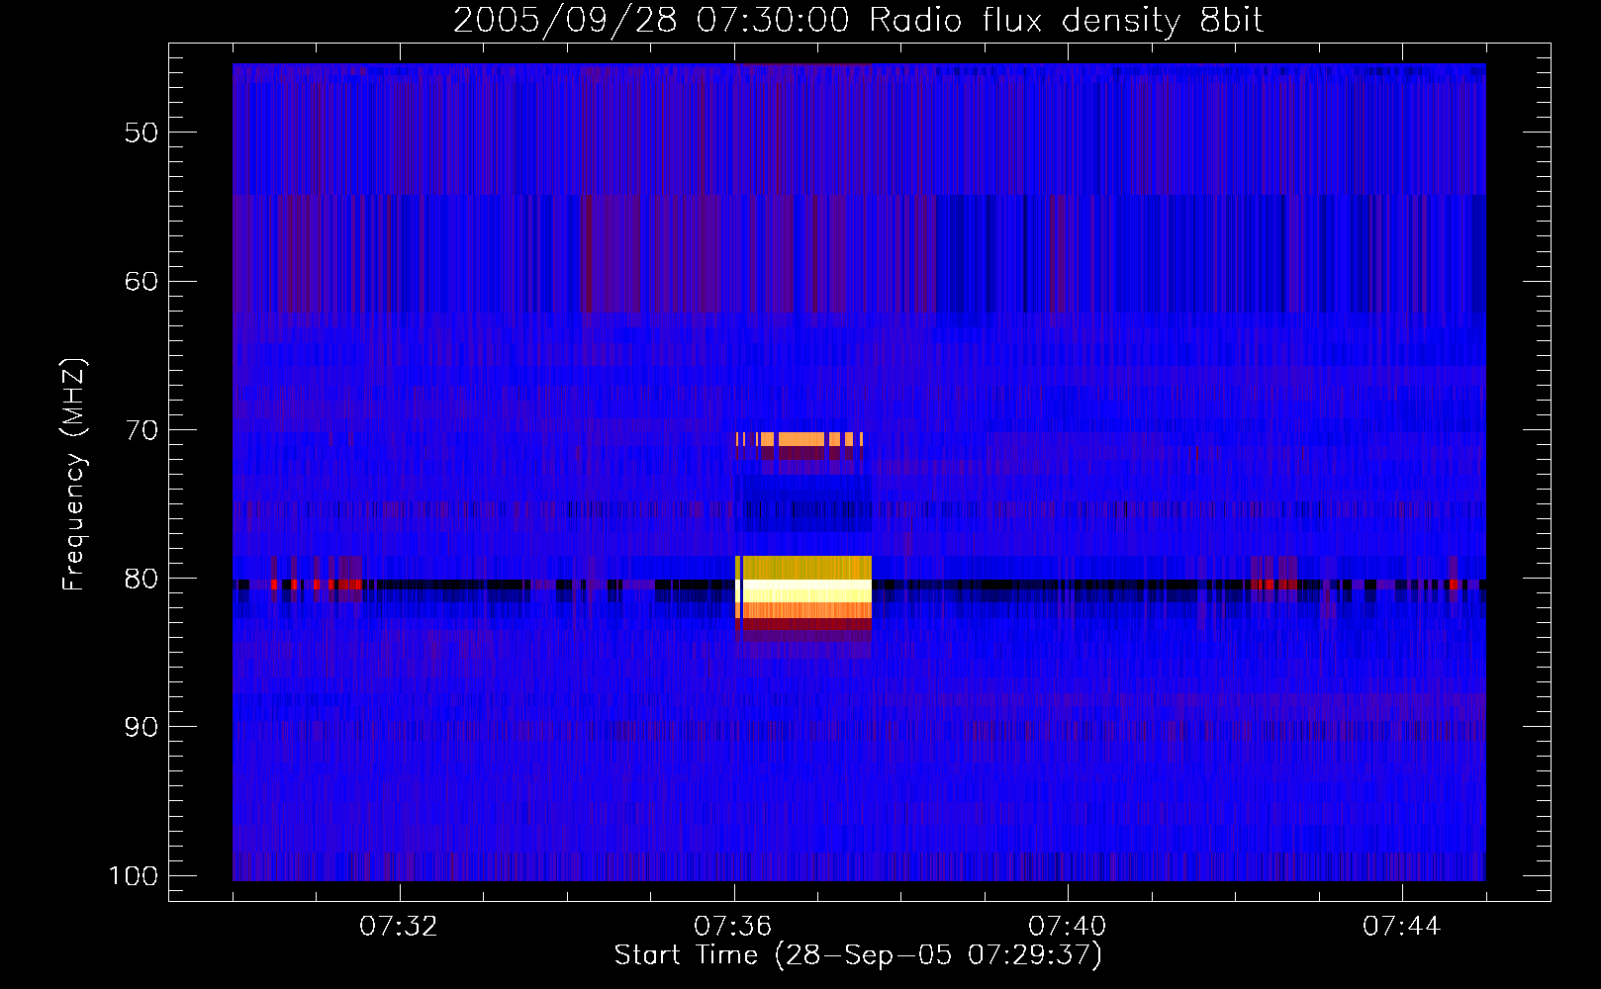Select the 80 frequency tick label
The height and width of the screenshot is (989, 1601).
tap(141, 579)
